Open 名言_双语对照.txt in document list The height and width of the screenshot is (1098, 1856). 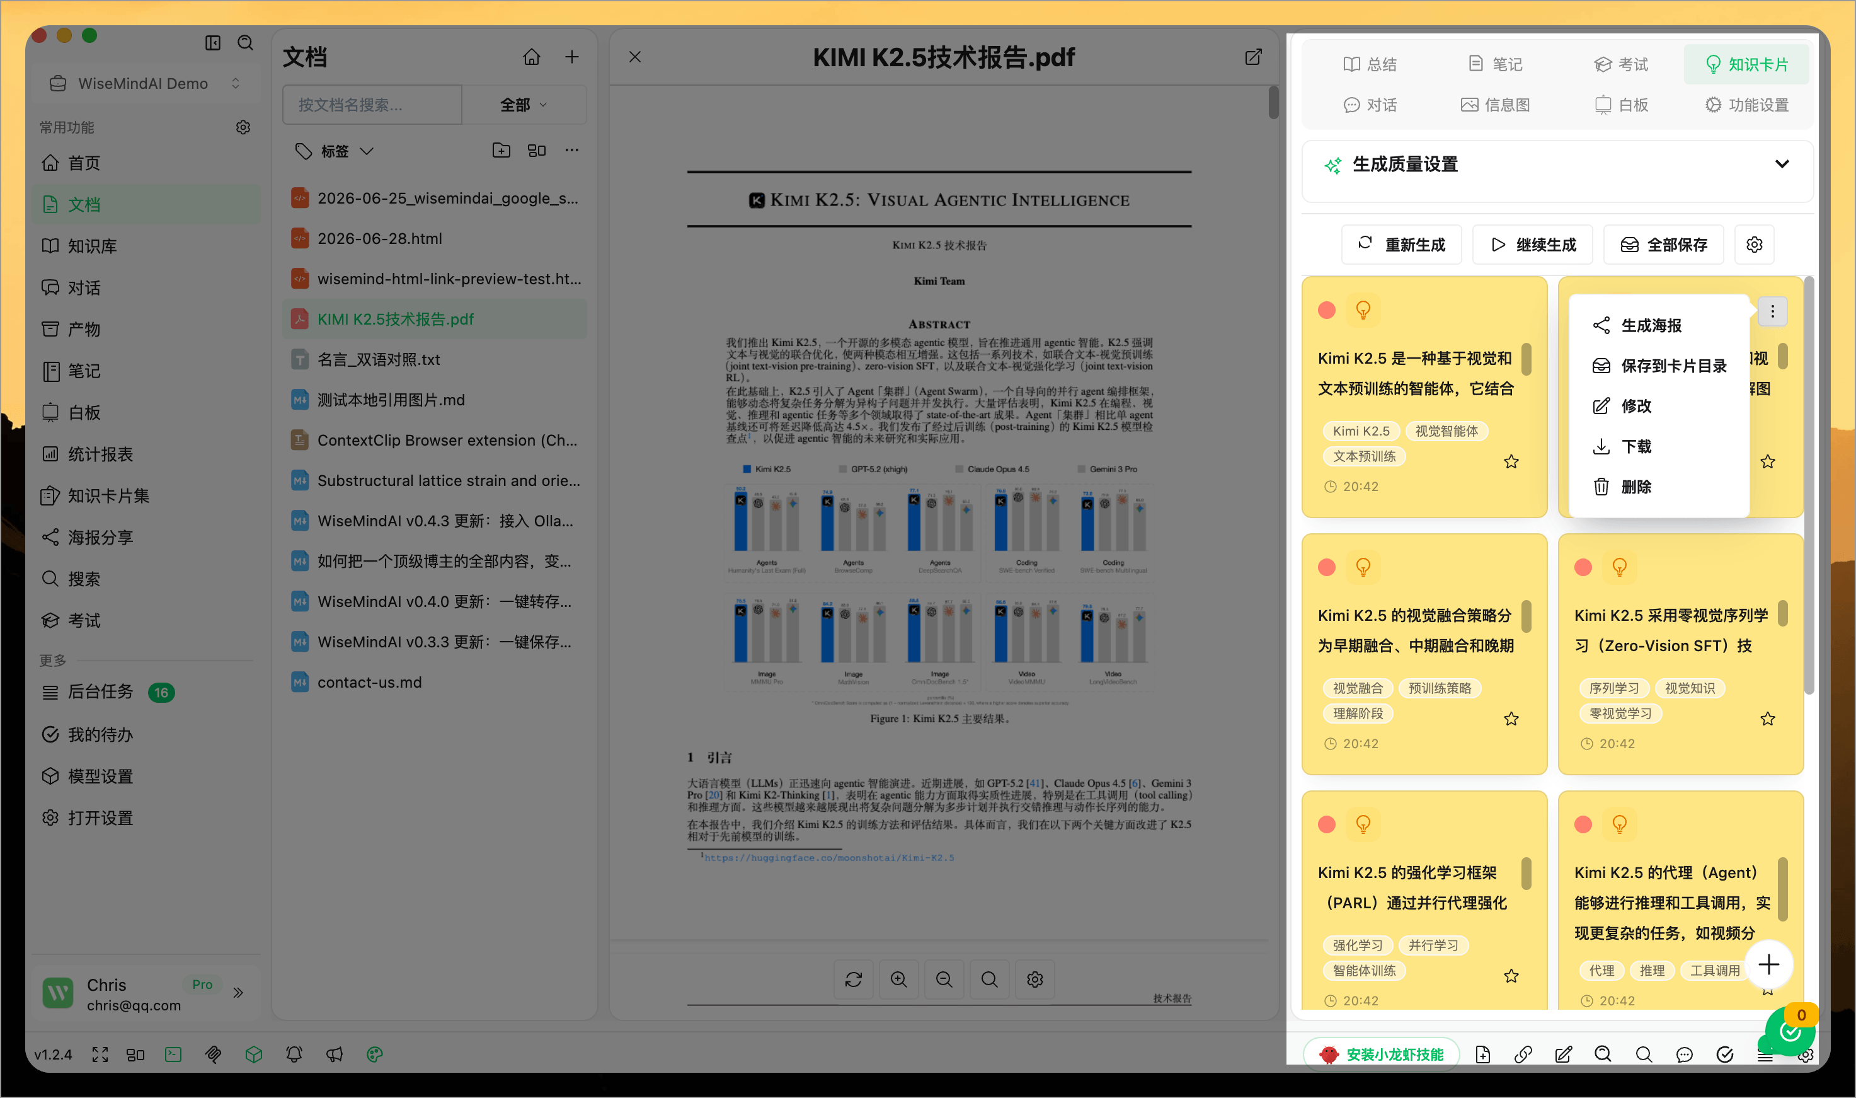435,359
